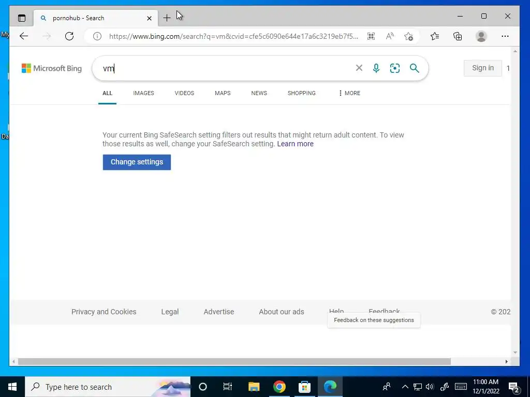The height and width of the screenshot is (397, 530).
Task: Go to Microsoft Bing home logo
Action: 52,68
